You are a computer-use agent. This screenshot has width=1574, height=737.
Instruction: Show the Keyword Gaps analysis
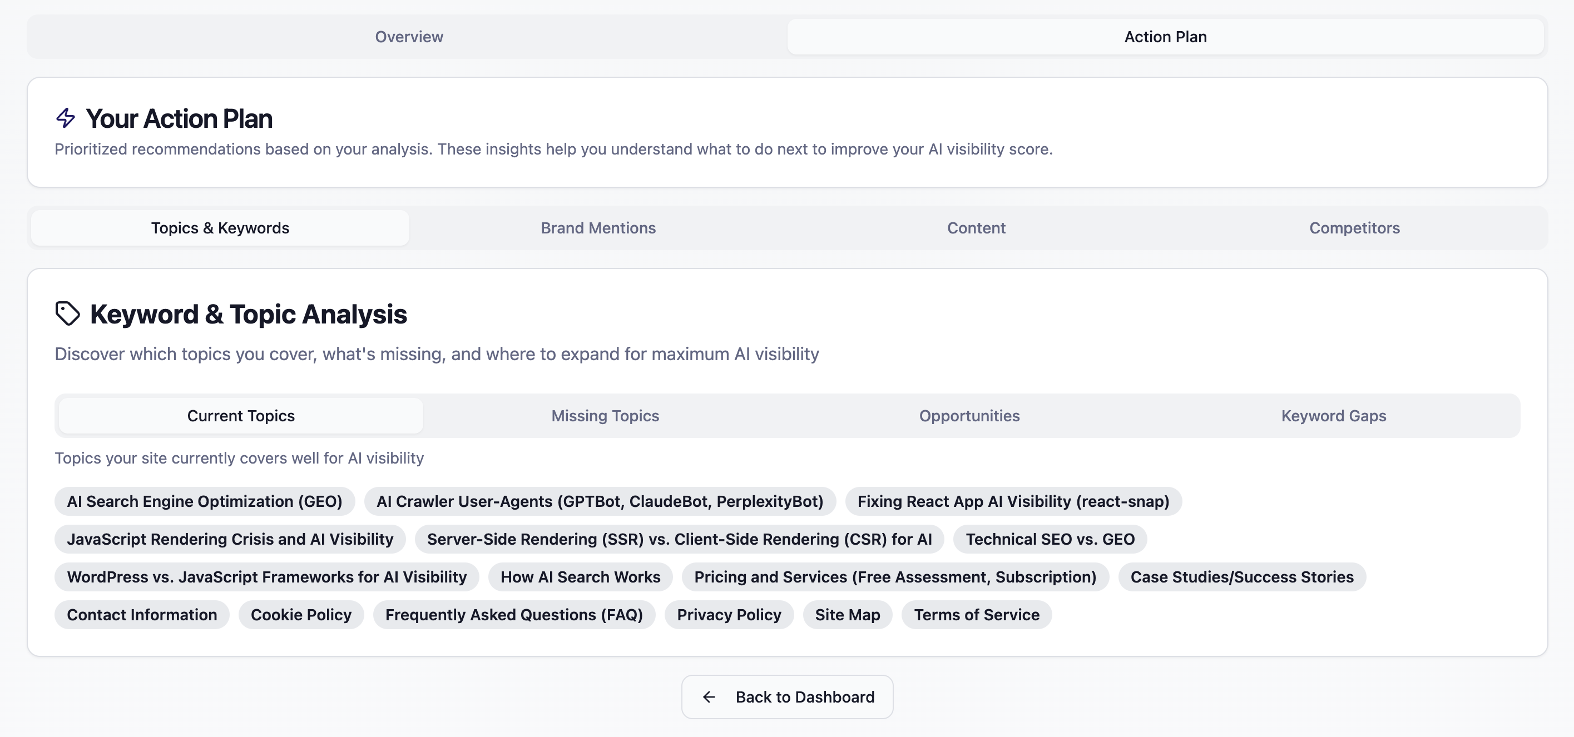click(1333, 415)
